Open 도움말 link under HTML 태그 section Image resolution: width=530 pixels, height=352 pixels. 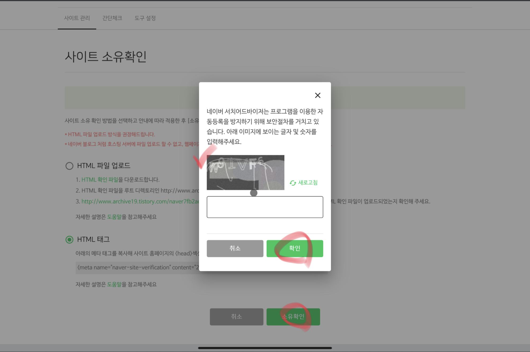[114, 284]
